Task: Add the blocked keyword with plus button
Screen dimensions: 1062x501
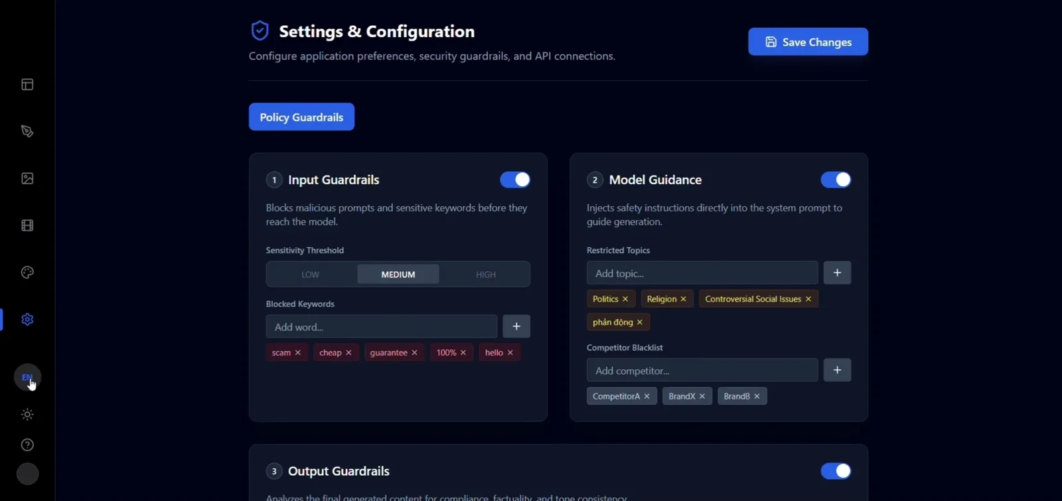Action: point(516,326)
